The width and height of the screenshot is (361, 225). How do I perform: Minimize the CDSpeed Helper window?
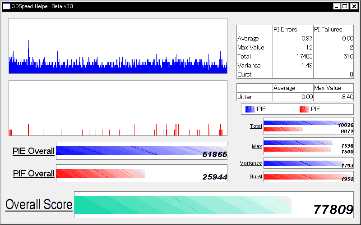pyautogui.click(x=337, y=6)
